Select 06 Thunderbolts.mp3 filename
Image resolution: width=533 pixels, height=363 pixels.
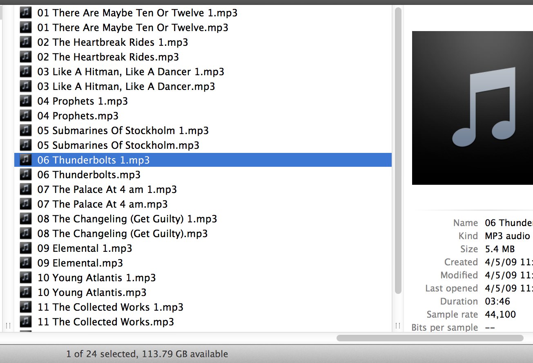[89, 175]
